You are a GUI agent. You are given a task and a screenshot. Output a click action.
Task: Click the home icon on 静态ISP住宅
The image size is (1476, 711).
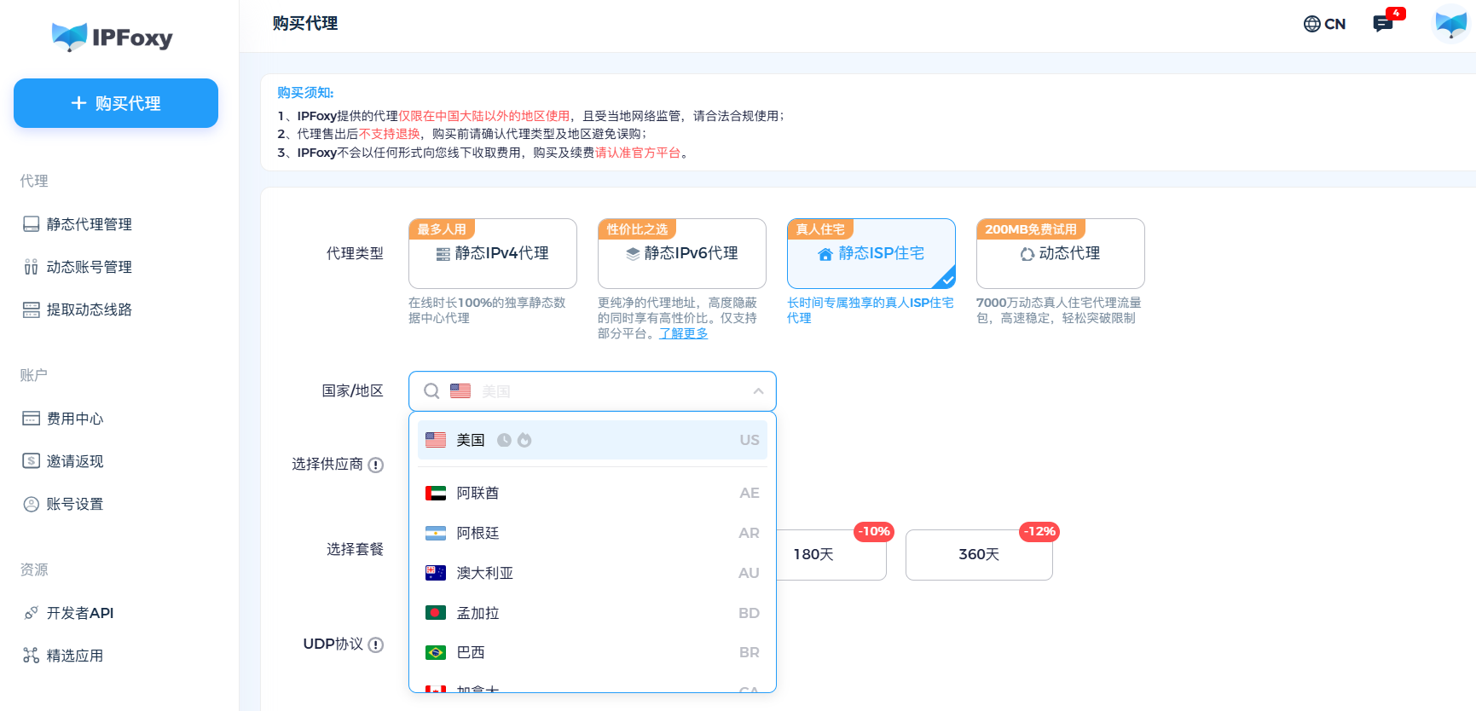(x=825, y=254)
